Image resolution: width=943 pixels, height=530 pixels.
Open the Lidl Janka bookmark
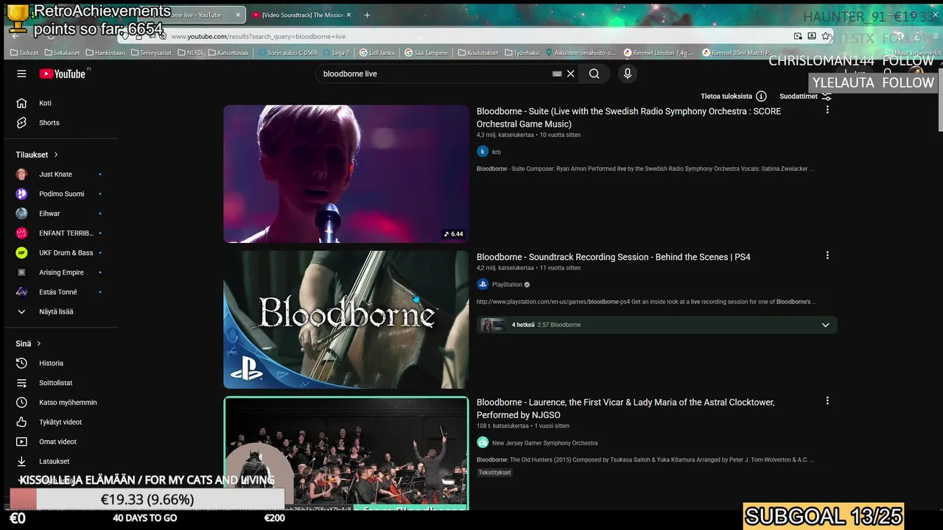point(377,53)
